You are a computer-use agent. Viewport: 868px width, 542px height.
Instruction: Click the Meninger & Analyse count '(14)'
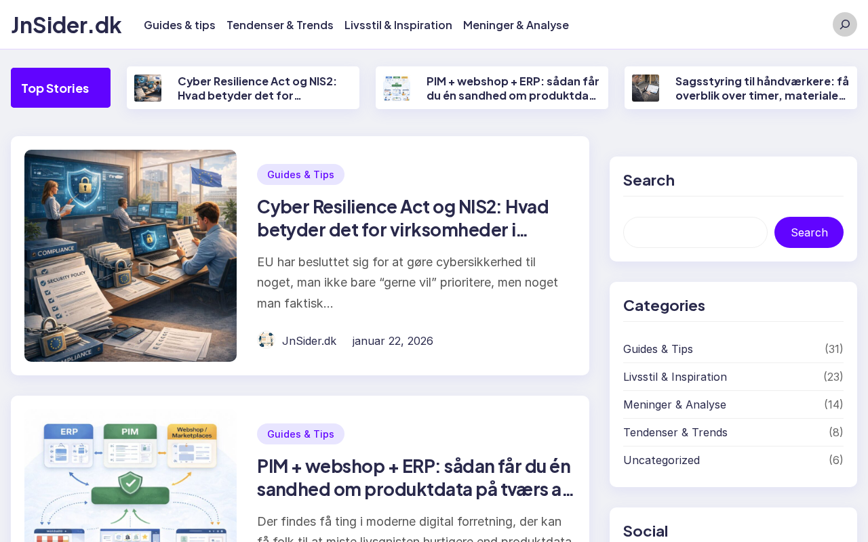(x=833, y=404)
